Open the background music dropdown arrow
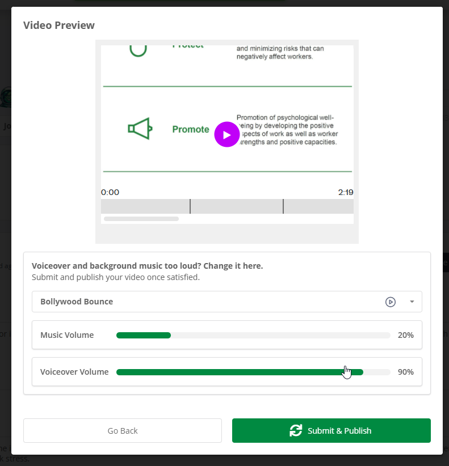Viewport: 449px width, 466px height. pyautogui.click(x=412, y=302)
